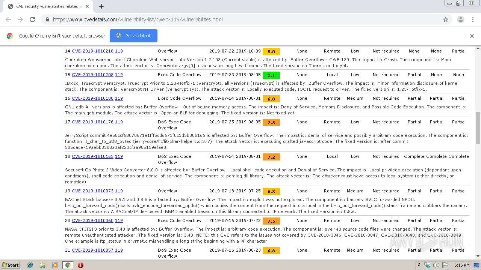The width and height of the screenshot is (481, 270).
Task: Select 'DoS Exec Code Overflow' for CVE-2019-1010176
Action: [174, 125]
